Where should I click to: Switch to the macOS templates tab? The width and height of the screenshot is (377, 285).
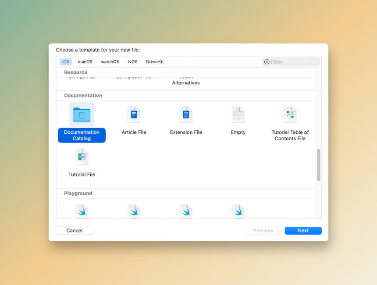coord(85,62)
